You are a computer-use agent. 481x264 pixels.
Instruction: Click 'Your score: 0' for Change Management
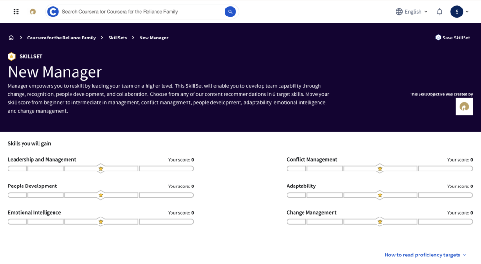pos(460,212)
